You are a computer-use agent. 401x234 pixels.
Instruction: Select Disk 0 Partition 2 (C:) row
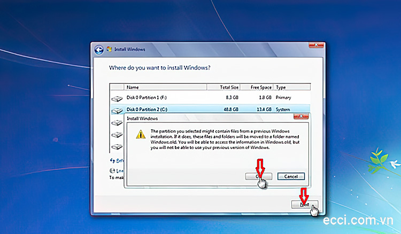(210, 110)
